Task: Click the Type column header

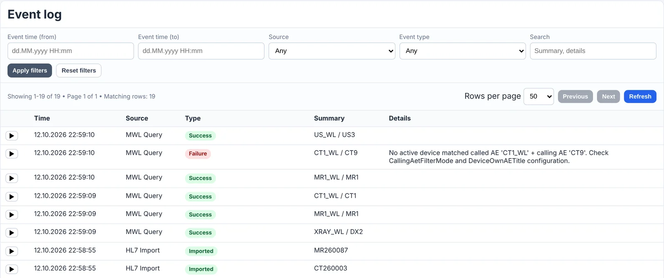Action: 193,118
